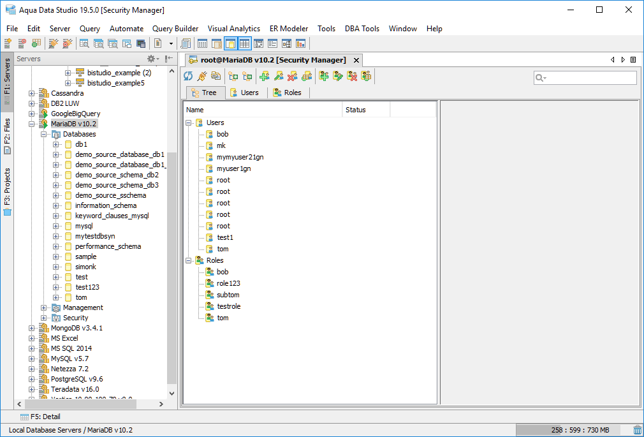Click the Disconnect server plug icon
The image size is (644, 437).
(68, 43)
